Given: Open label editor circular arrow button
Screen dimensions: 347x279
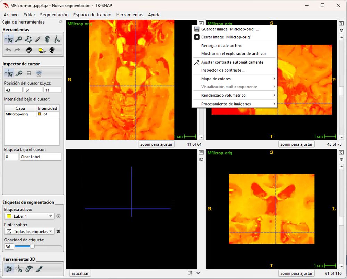Looking at the screenshot, I should pos(58,216).
